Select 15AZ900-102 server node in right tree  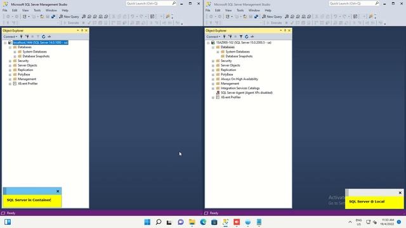pos(244,42)
